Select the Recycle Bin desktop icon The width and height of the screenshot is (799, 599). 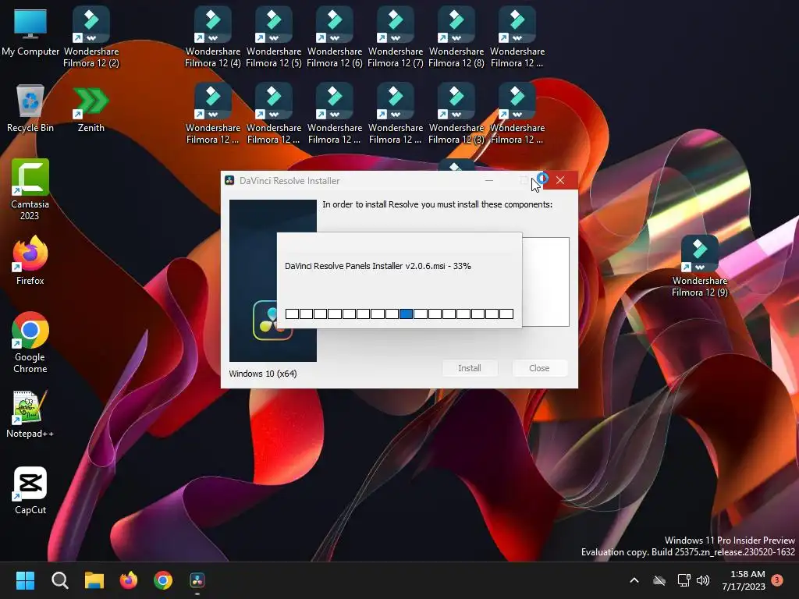point(30,108)
